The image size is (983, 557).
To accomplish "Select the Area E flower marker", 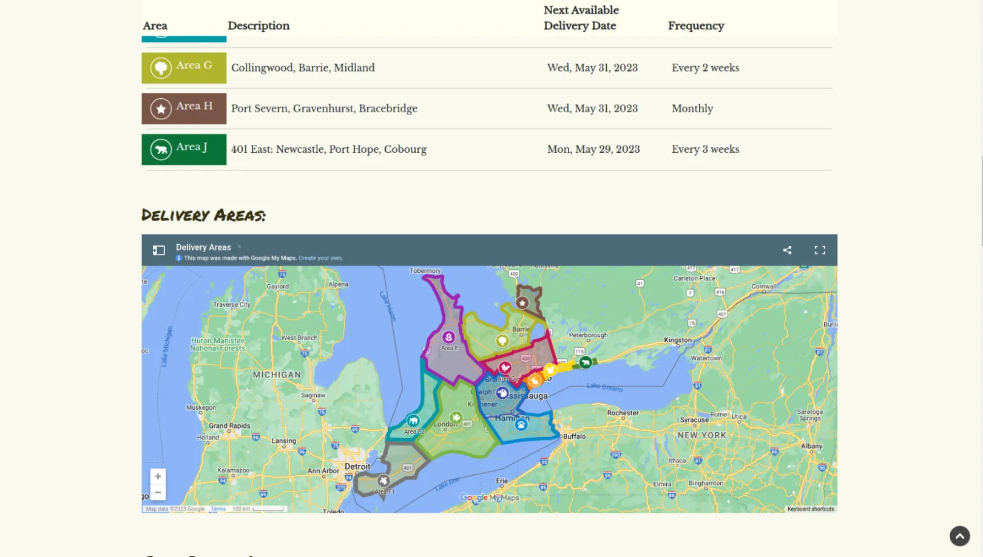I will pyautogui.click(x=448, y=337).
